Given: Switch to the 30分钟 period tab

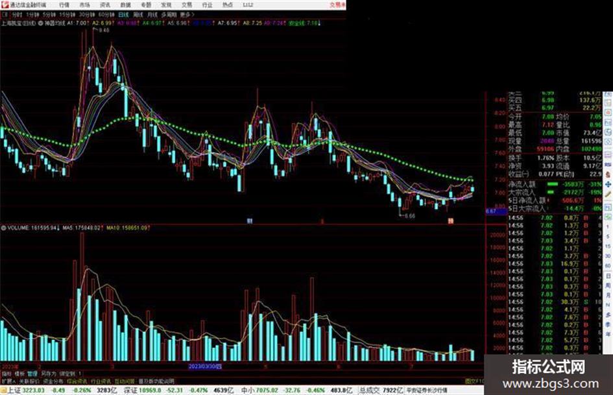Looking at the screenshot, I should (x=87, y=14).
